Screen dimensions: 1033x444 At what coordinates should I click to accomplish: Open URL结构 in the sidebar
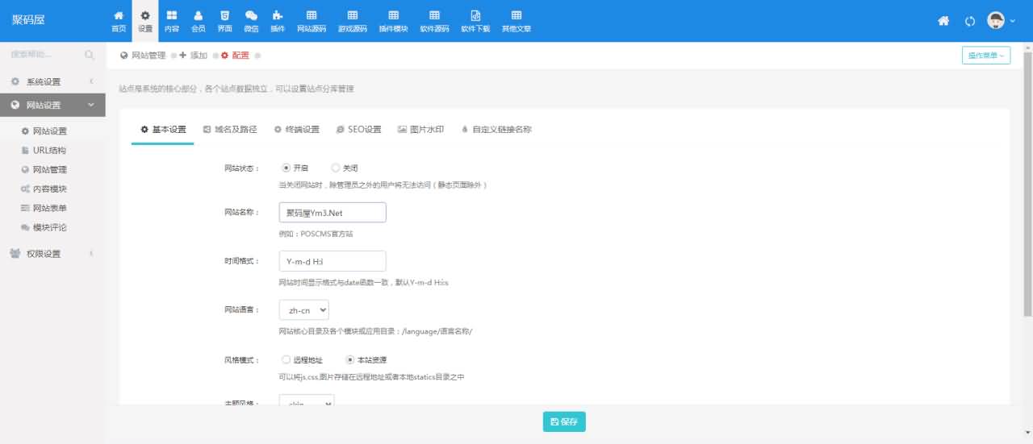pyautogui.click(x=49, y=150)
